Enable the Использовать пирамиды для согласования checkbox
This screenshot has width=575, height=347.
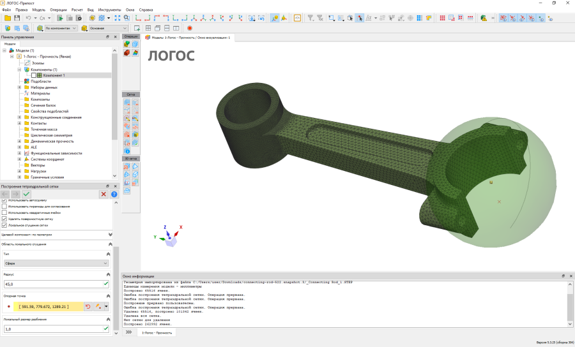pyautogui.click(x=4, y=207)
